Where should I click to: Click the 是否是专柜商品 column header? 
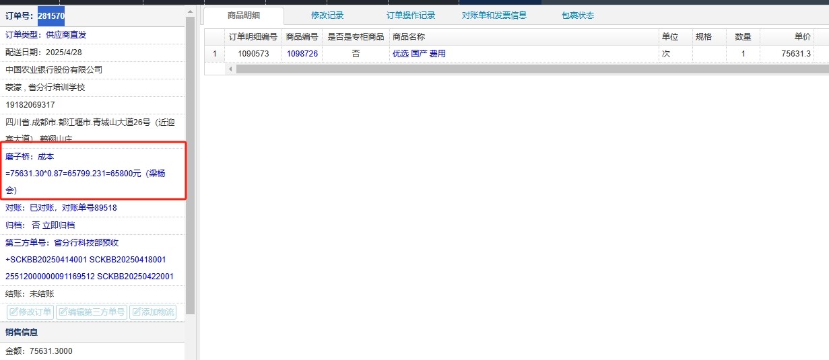click(356, 37)
